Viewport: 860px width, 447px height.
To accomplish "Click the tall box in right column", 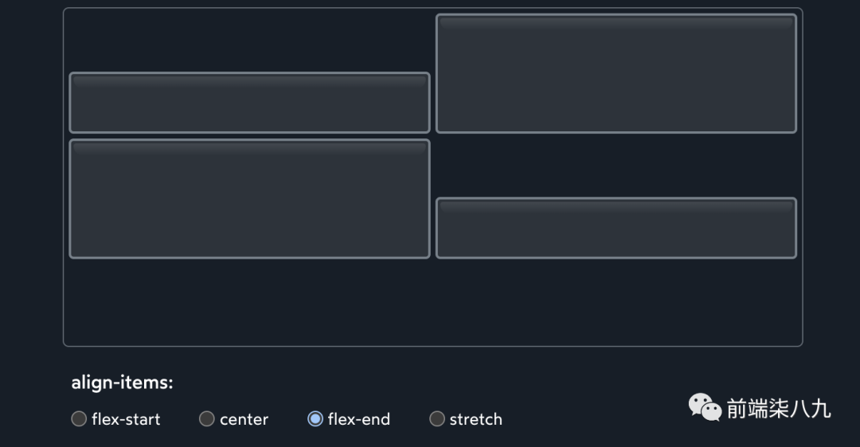I will [x=616, y=73].
